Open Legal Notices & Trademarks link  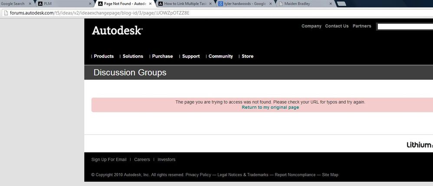pos(243,175)
